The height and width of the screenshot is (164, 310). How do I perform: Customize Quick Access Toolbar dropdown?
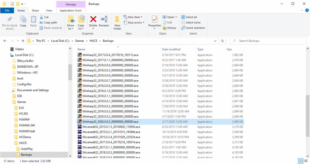22,4
